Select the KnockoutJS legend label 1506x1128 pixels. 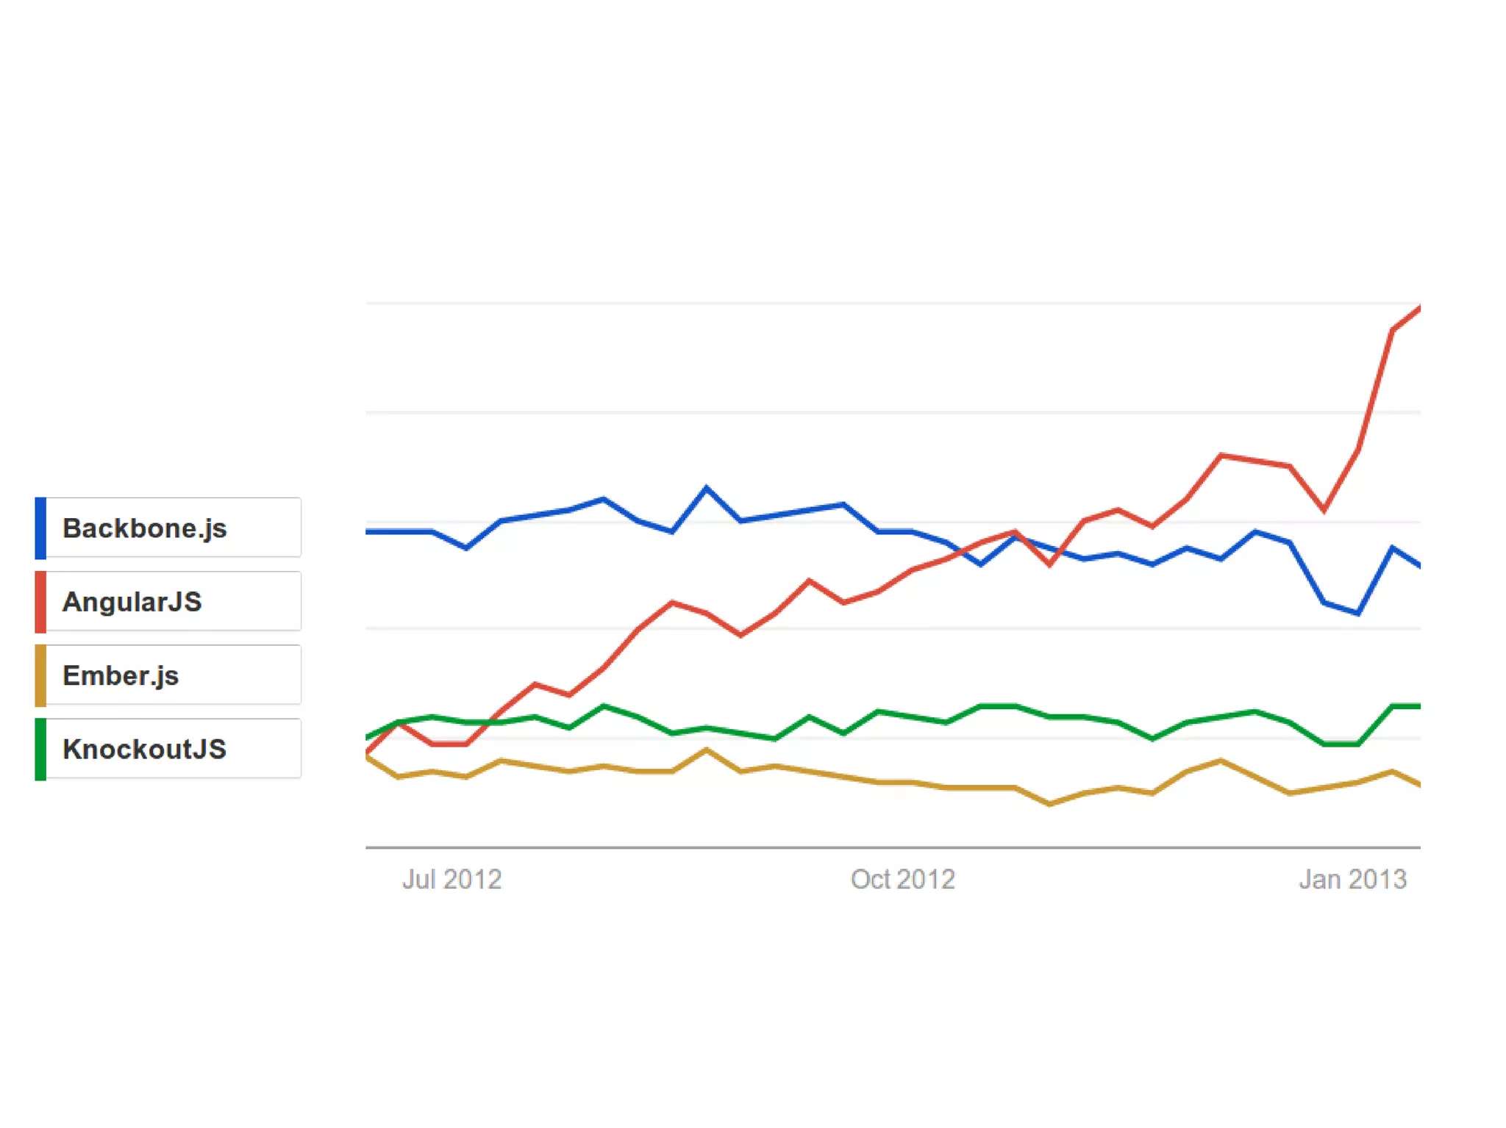(144, 749)
